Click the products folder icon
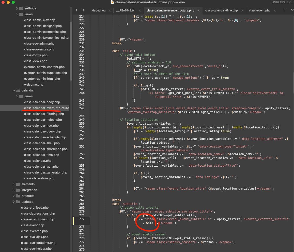This screenshot has height=252, width=294. click(x=18, y=196)
